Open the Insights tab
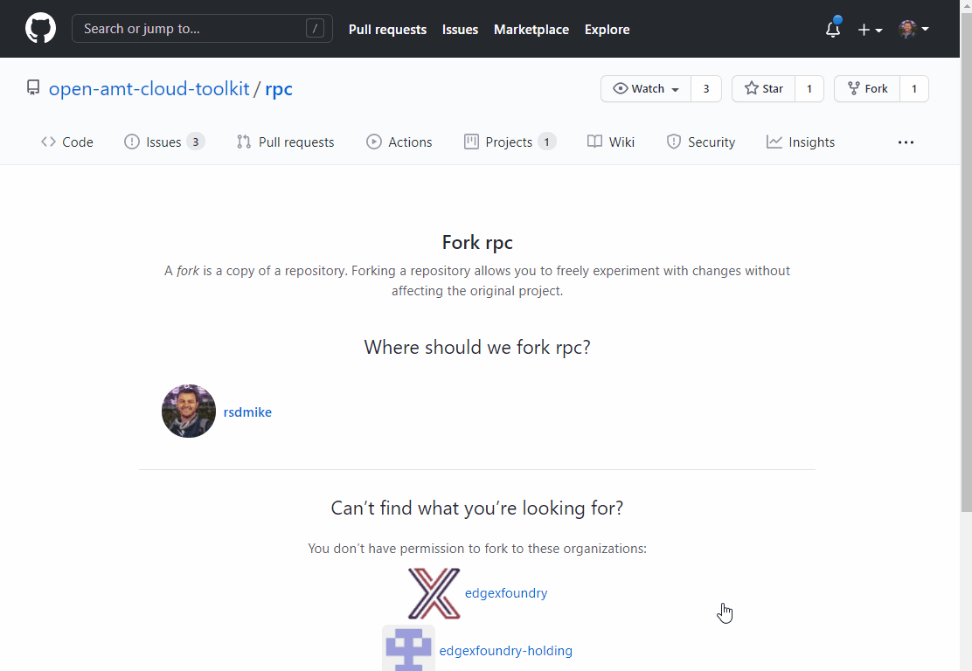This screenshot has height=671, width=972. click(801, 142)
